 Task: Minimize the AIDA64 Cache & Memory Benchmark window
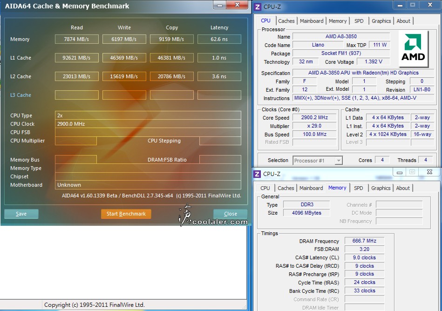click(220, 5)
